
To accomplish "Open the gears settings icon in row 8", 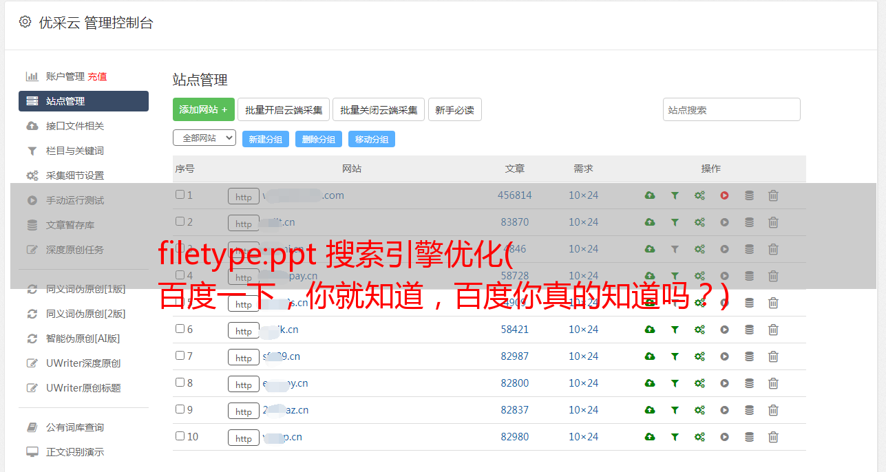I will click(x=699, y=383).
